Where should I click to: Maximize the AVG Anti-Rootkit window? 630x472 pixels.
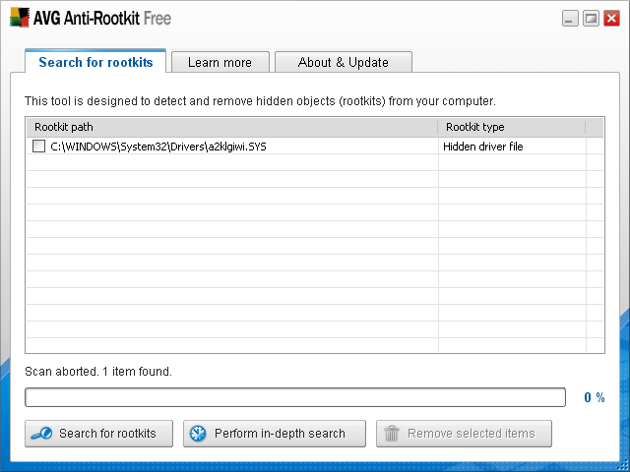(591, 18)
